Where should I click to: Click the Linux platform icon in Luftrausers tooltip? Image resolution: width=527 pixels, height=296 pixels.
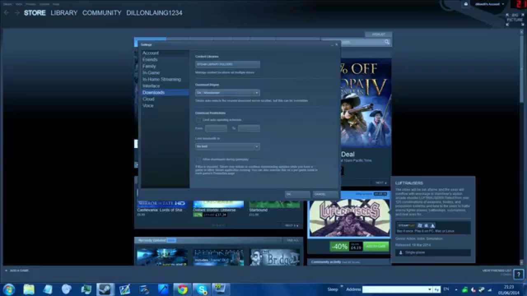[x=433, y=225]
